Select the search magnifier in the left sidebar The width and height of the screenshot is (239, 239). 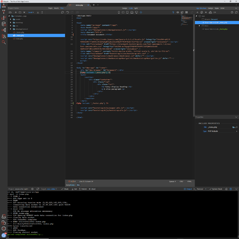click(x=4, y=42)
